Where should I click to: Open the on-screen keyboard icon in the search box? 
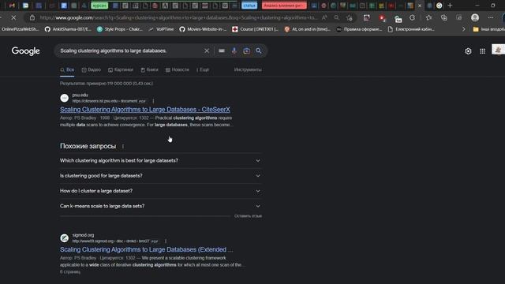point(222,50)
